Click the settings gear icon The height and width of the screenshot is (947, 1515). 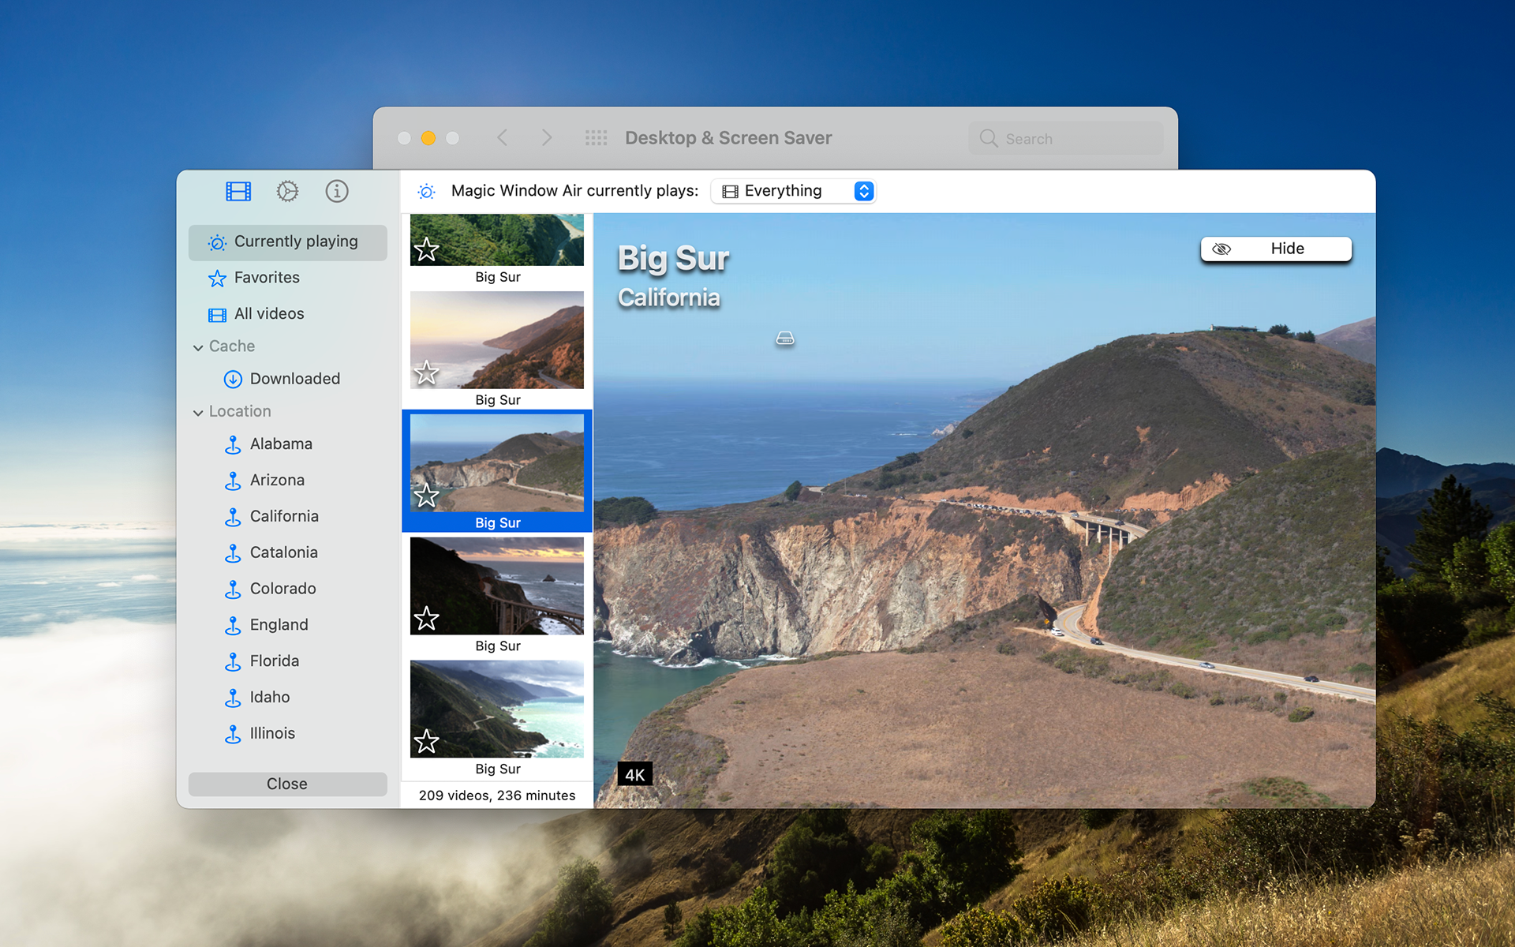pos(287,190)
